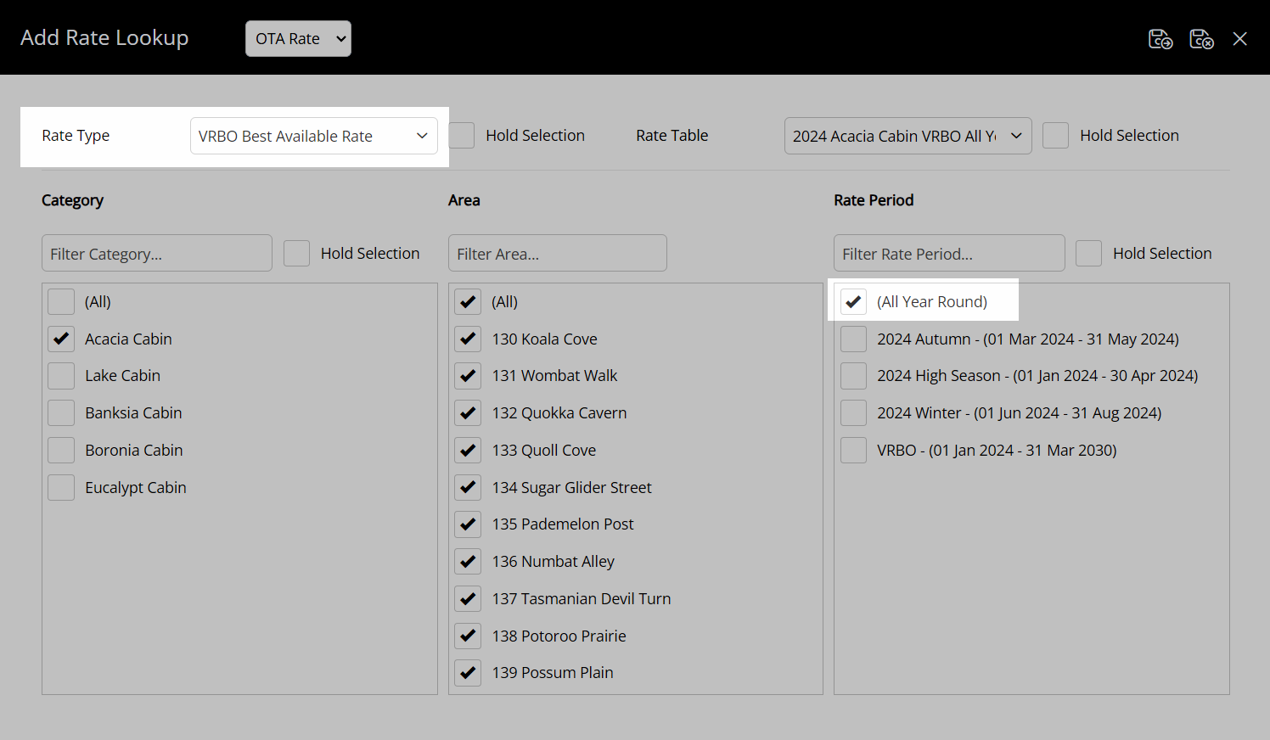Viewport: 1270px width, 740px height.
Task: Uncheck the 138 Potoroo Prairie checkbox
Action: click(x=468, y=636)
